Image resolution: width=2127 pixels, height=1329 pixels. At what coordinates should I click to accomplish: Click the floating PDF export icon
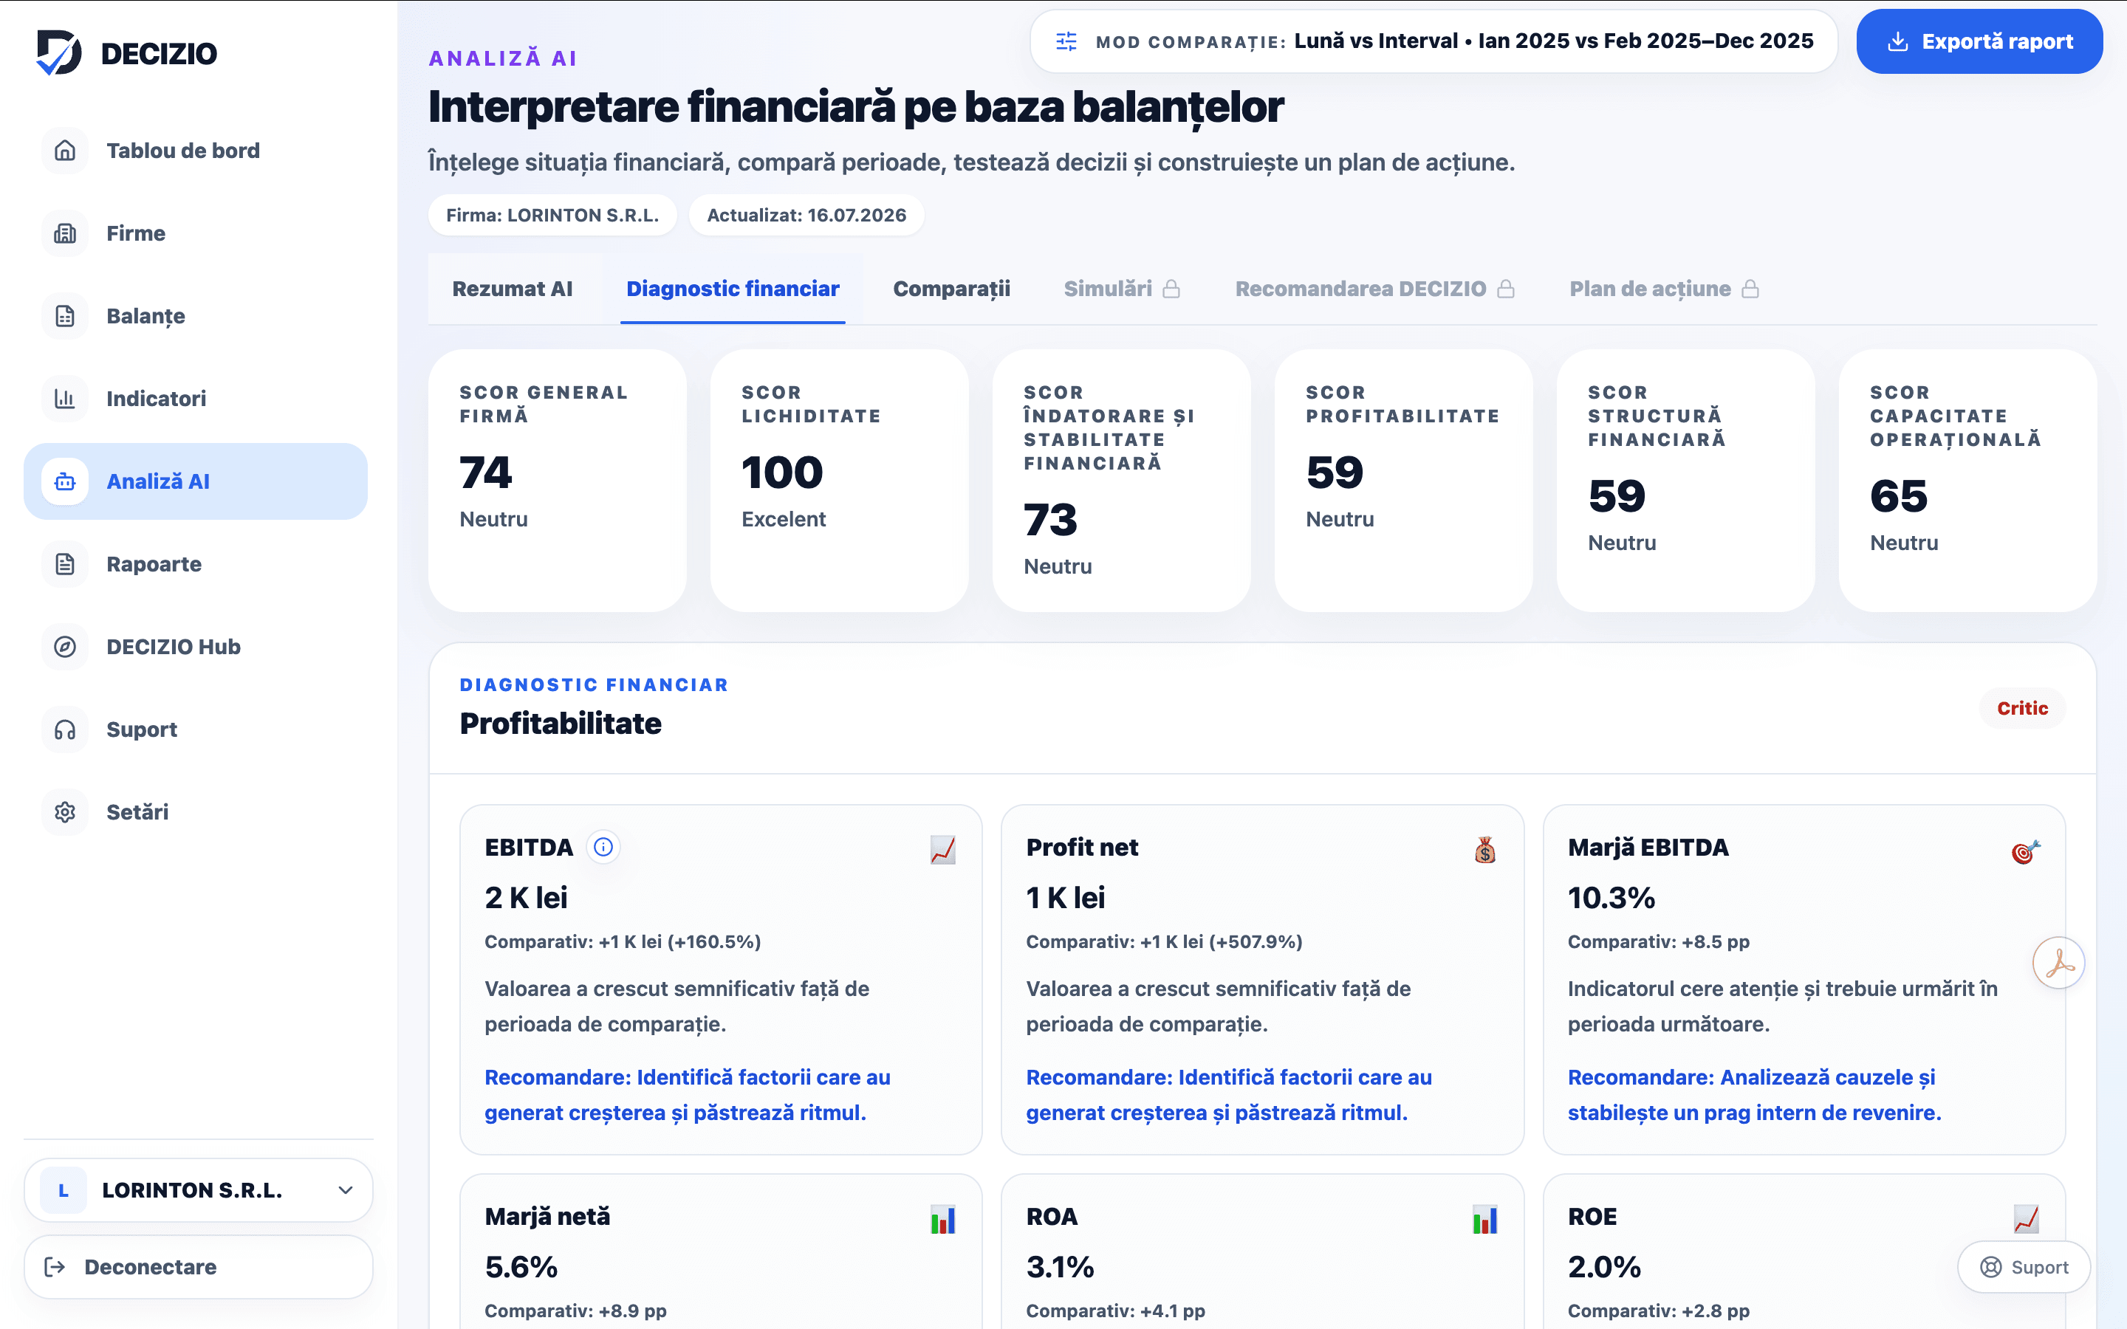click(x=2058, y=963)
